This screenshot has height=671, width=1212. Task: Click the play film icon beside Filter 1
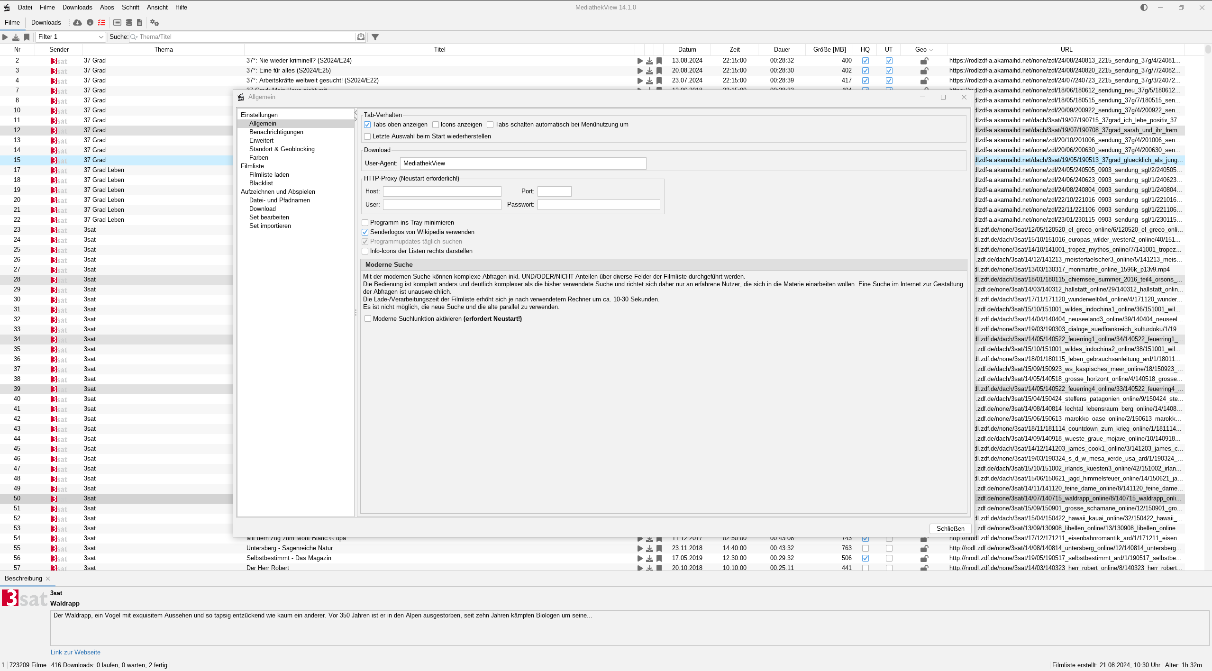coord(5,37)
